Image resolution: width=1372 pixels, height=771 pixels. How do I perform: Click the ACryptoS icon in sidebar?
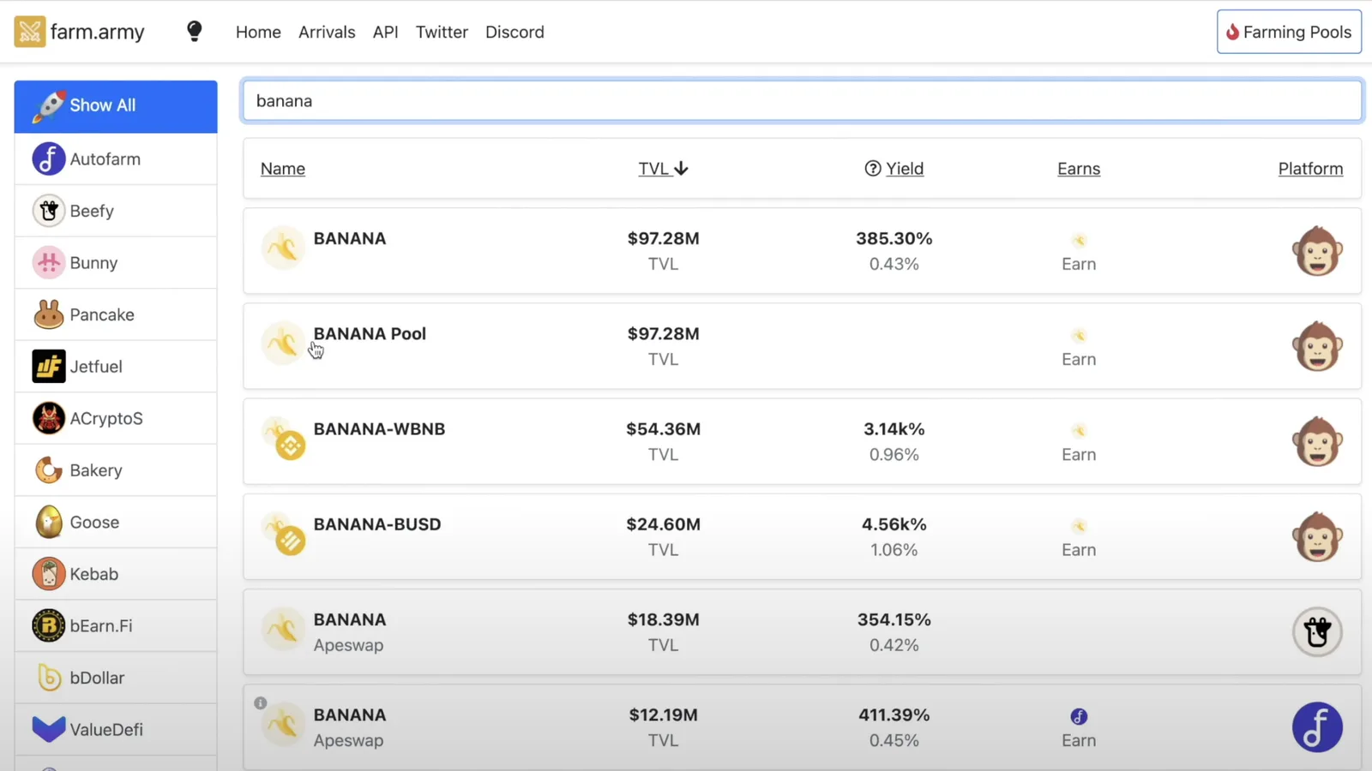tap(49, 419)
